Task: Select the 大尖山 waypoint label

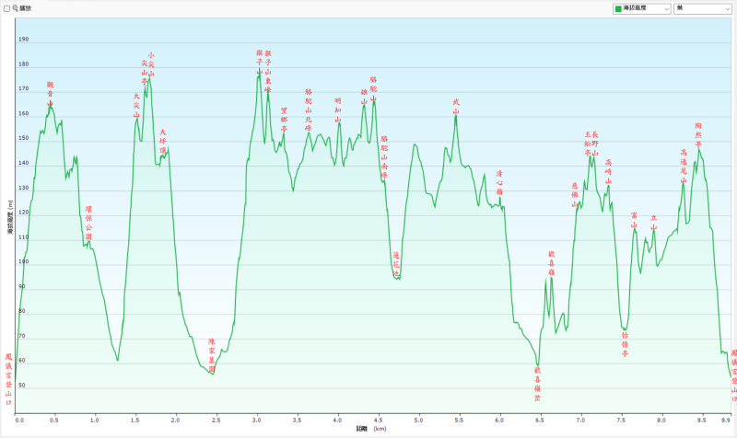Action: [x=136, y=101]
